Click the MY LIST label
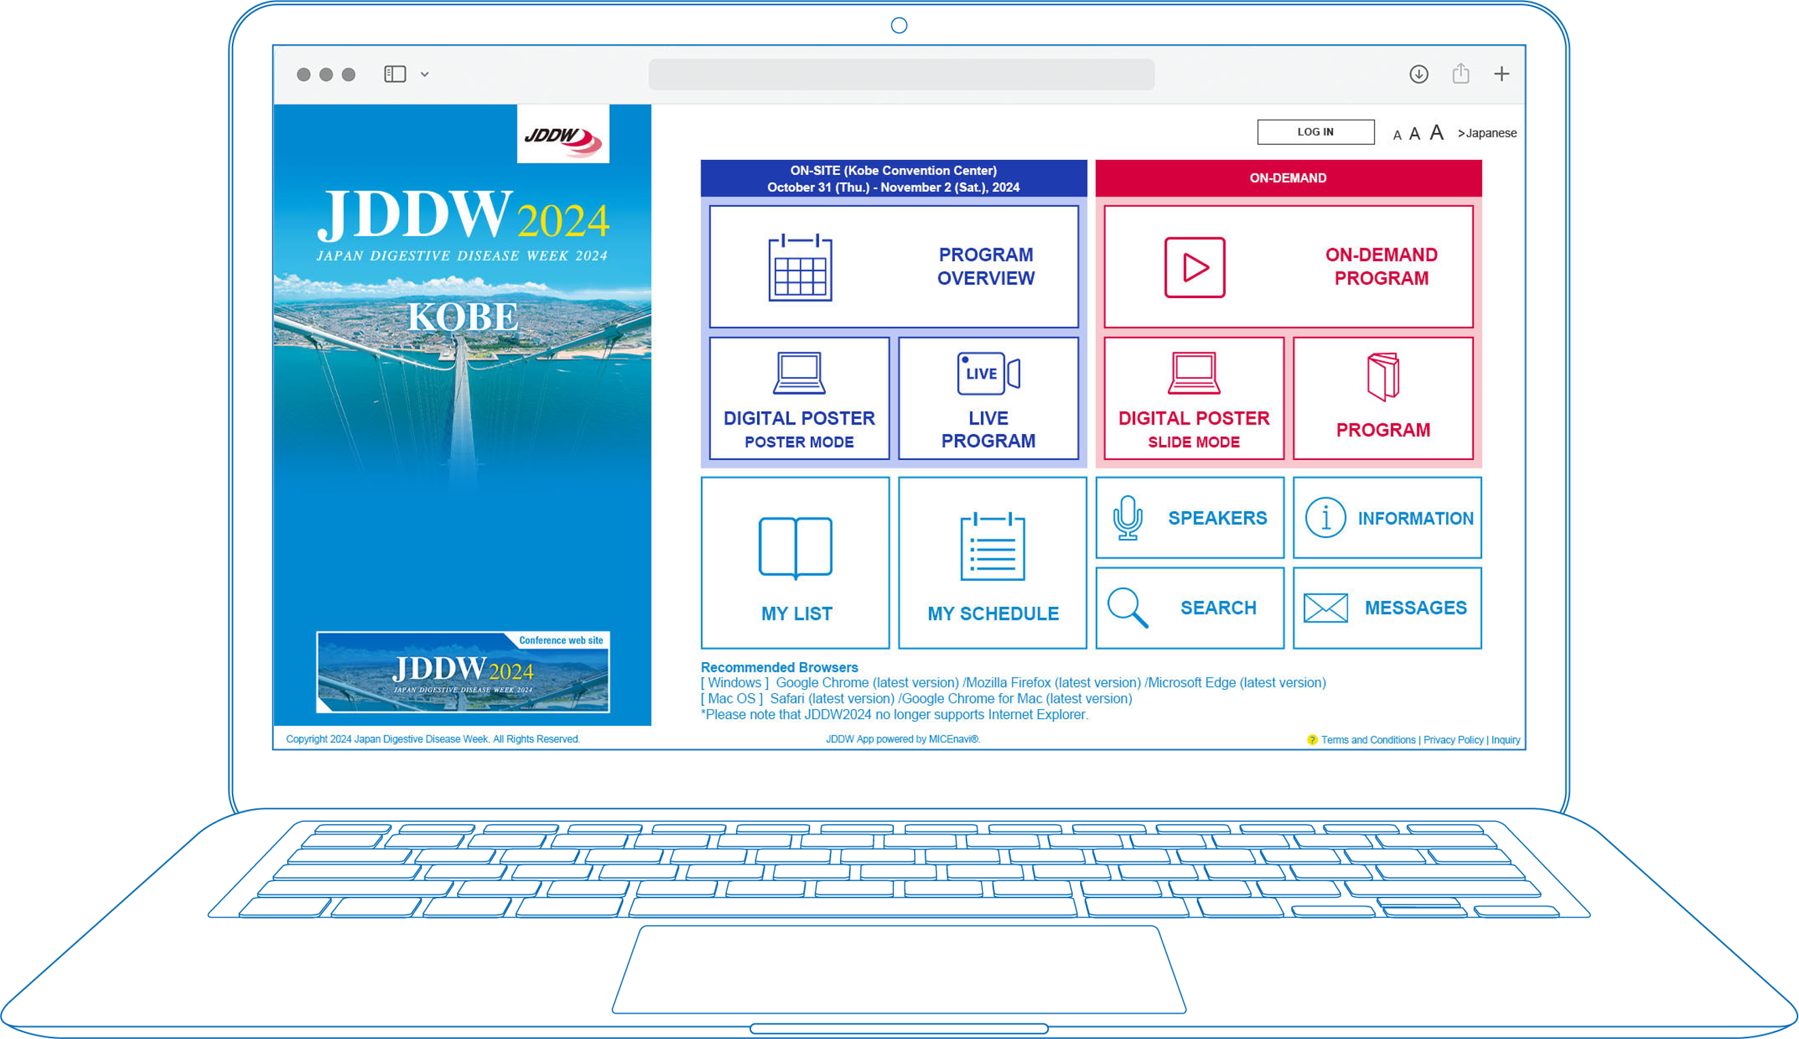 click(796, 614)
